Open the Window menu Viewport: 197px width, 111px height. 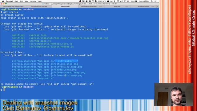click(33, 1)
